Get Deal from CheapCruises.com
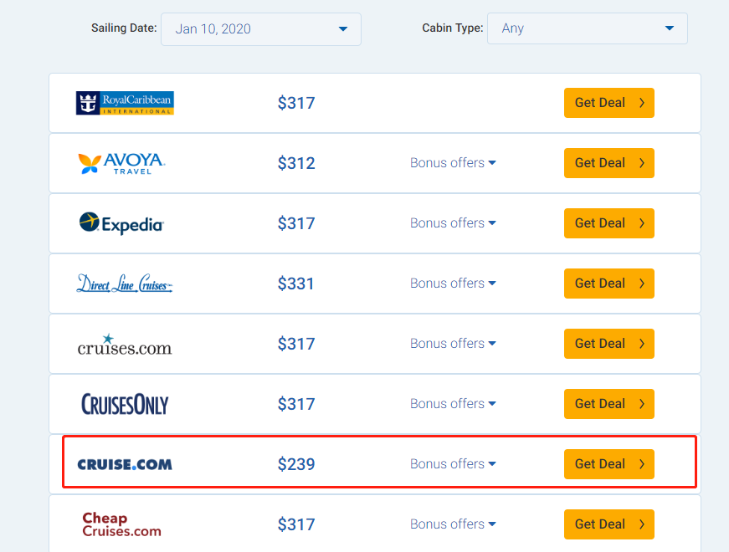Image resolution: width=729 pixels, height=552 pixels. [x=609, y=524]
